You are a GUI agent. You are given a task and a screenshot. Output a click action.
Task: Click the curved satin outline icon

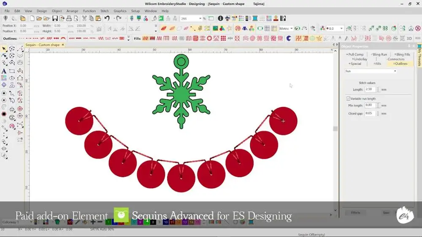[x=63, y=38]
